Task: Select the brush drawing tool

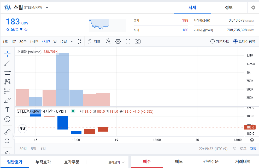Action: (x=7, y=100)
